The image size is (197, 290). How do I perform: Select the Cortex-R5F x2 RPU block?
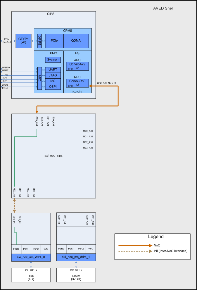click(x=77, y=83)
